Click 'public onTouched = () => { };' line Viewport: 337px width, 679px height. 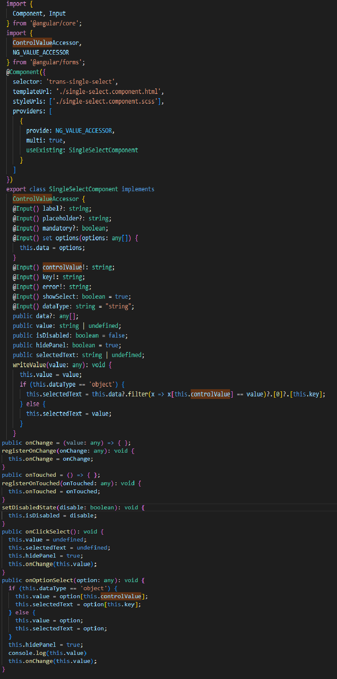[x=51, y=475]
